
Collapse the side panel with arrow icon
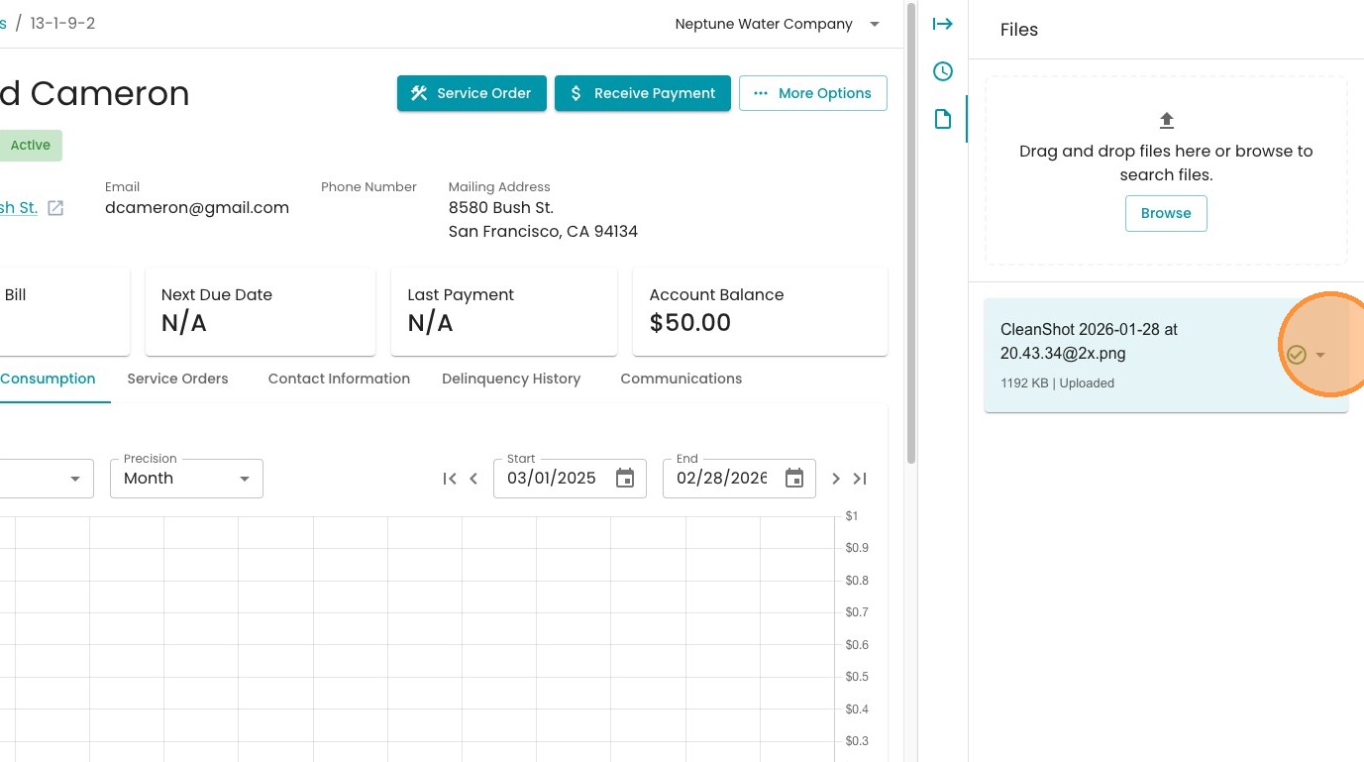pyautogui.click(x=942, y=24)
